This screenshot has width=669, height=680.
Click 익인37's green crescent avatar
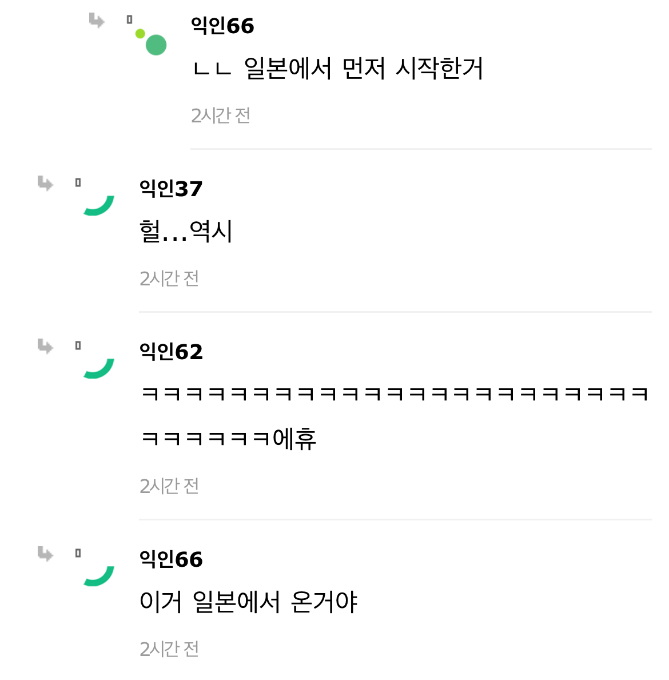click(98, 204)
